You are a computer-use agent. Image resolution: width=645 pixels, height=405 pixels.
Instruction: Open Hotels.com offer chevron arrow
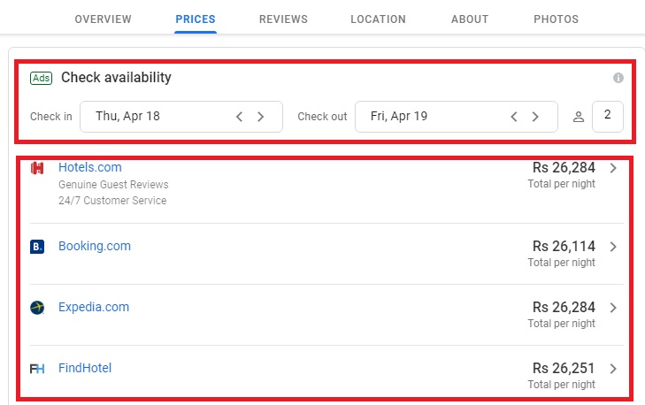[x=613, y=168]
